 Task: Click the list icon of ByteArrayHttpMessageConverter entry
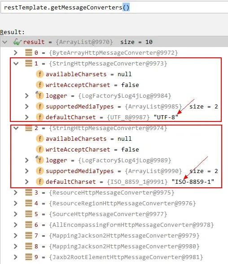[29, 52]
